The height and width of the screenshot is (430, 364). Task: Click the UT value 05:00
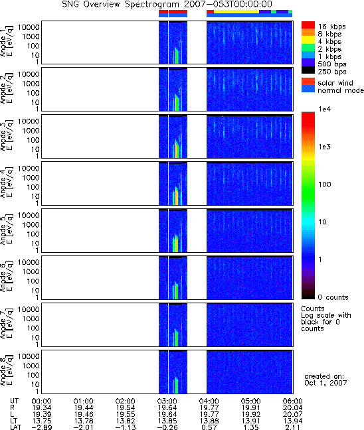250,401
